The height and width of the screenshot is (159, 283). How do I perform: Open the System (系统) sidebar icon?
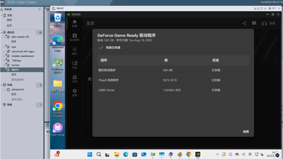point(75,65)
